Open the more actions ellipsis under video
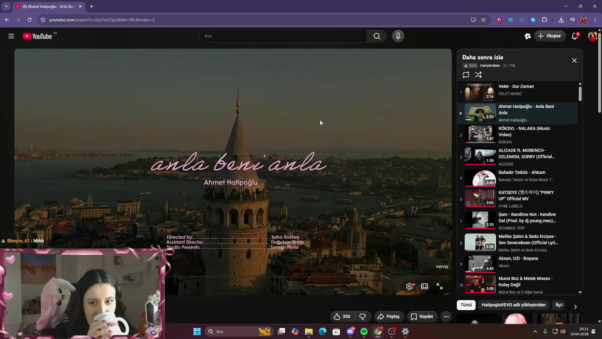 click(x=446, y=316)
